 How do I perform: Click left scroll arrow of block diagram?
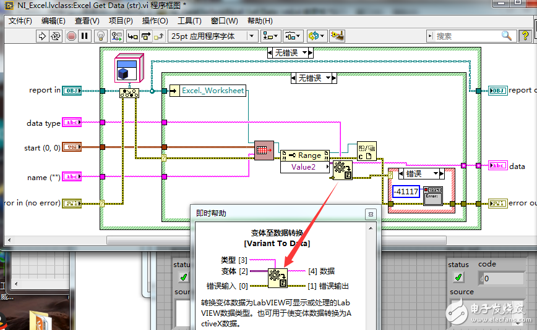pos(9,240)
